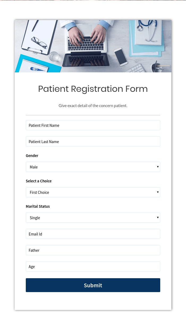Select the Email Id input field
186x330 pixels.
pyautogui.click(x=93, y=234)
